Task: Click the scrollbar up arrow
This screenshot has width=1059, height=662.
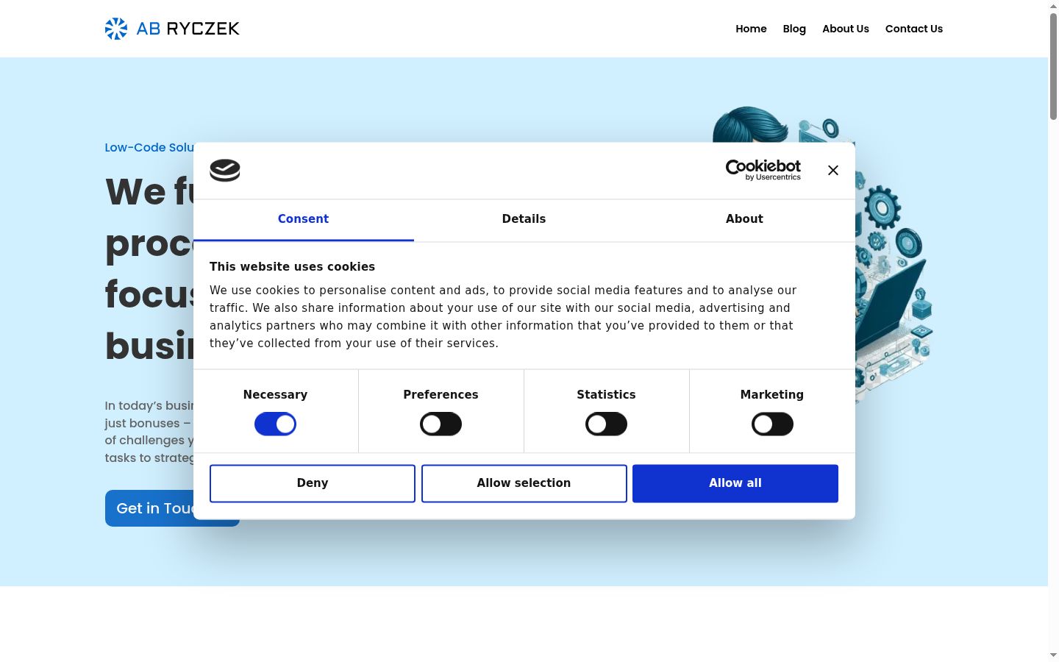Action: tap(1053, 5)
